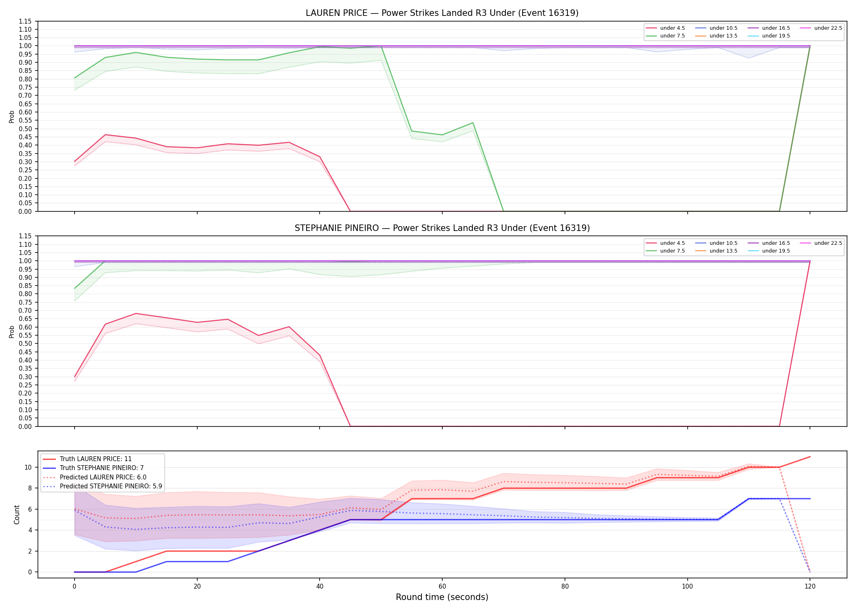Pick 'under 13.5' legend entry in Stephanie Pineiro chart
This screenshot has width=856, height=611.
coord(717,251)
